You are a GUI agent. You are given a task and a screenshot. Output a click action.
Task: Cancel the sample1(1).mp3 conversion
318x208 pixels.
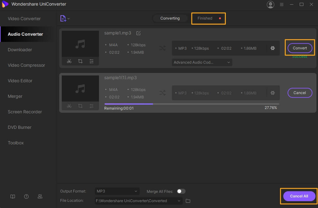(x=299, y=93)
